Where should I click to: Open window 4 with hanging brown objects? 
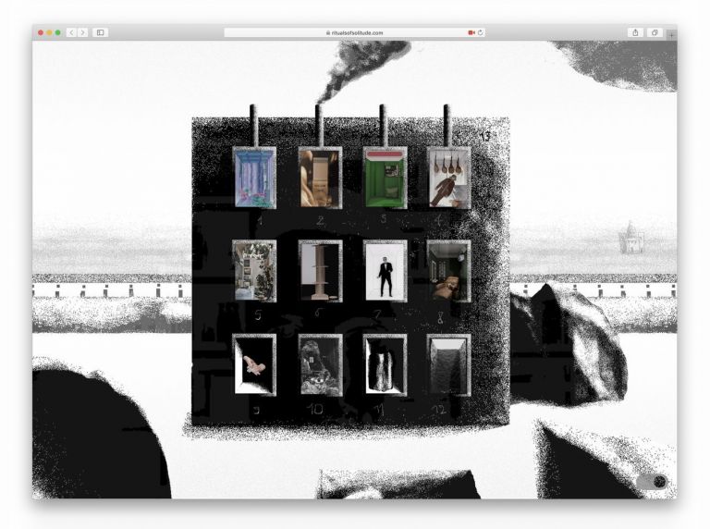point(448,178)
